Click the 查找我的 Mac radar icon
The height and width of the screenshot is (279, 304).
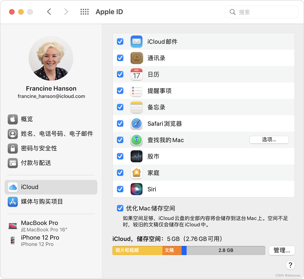click(137, 140)
